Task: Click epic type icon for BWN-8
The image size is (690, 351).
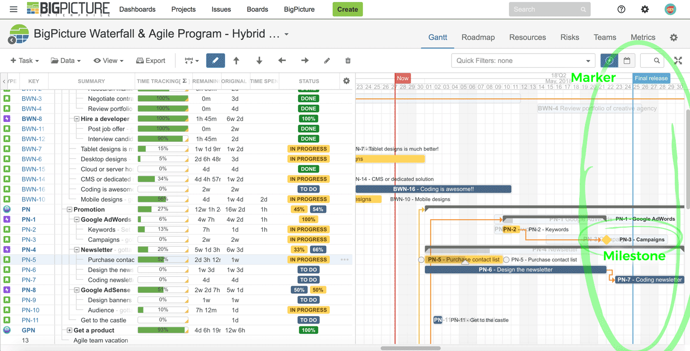Action: (x=7, y=119)
